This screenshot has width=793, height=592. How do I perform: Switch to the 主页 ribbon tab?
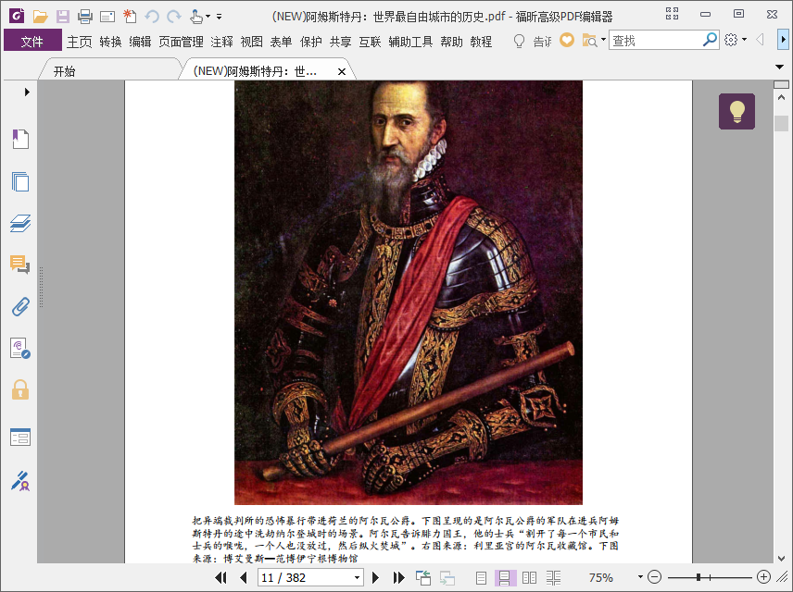[x=80, y=42]
